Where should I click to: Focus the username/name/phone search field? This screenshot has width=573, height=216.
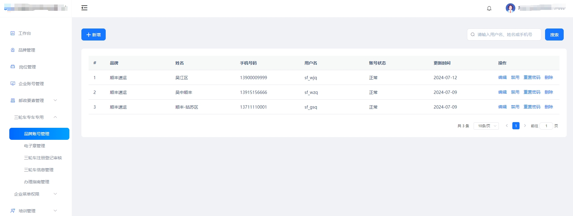coord(504,34)
